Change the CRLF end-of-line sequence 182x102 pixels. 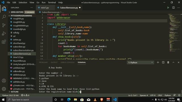(160, 95)
